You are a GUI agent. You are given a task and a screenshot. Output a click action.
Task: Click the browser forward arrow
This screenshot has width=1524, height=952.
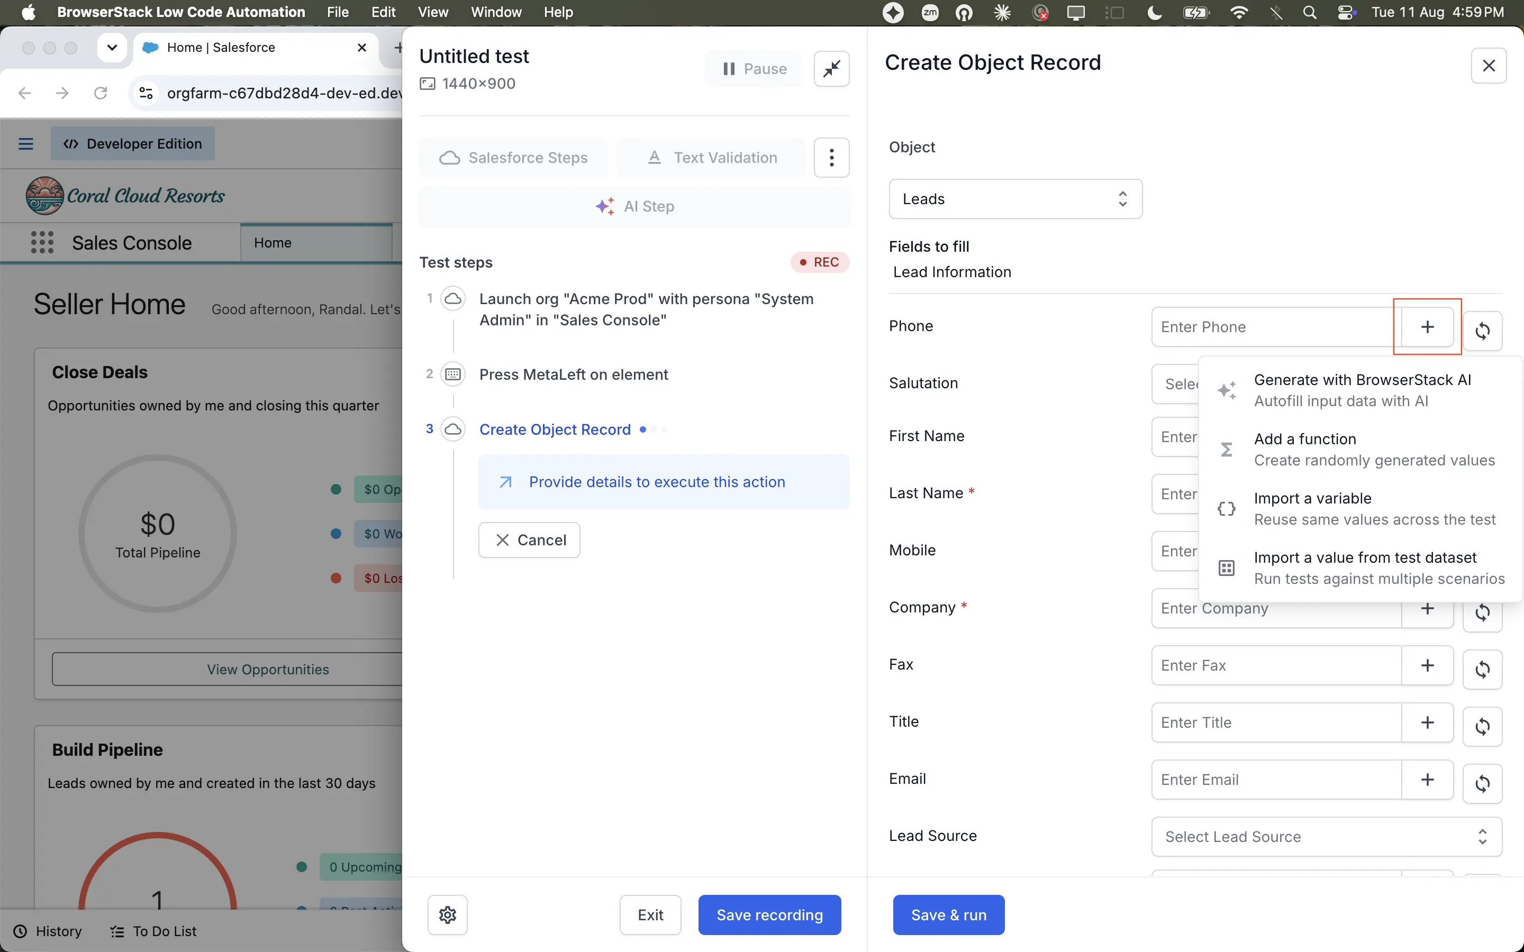click(62, 93)
